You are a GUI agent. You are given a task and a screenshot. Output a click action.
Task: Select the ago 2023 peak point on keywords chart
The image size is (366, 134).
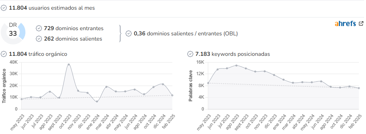[236, 66]
